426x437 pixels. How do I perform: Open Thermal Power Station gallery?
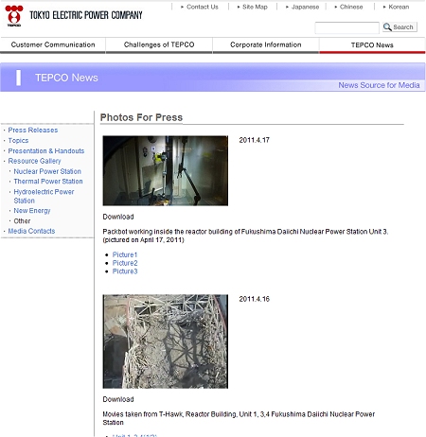(x=48, y=182)
